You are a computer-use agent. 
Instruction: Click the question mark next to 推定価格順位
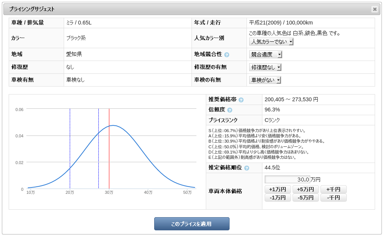pyautogui.click(x=247, y=168)
